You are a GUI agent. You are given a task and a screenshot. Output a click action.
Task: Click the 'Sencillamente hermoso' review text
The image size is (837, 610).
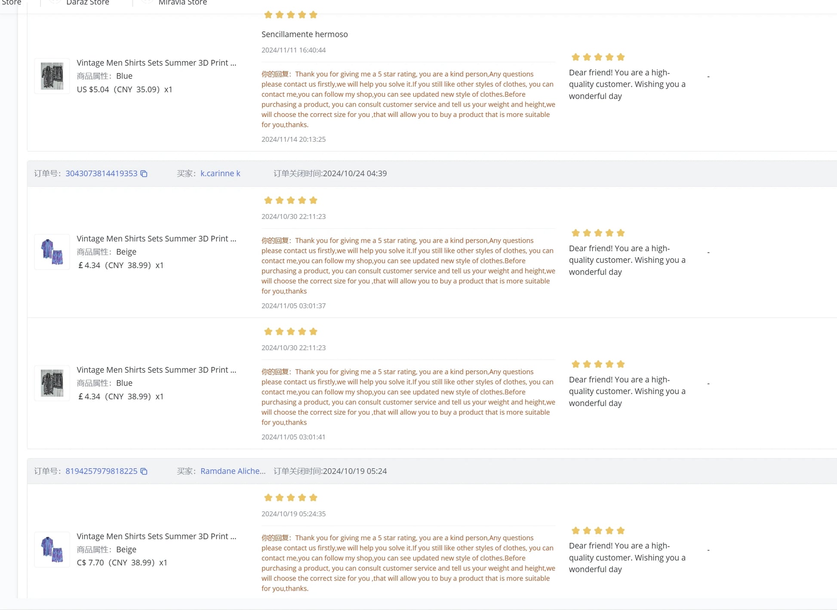[305, 34]
